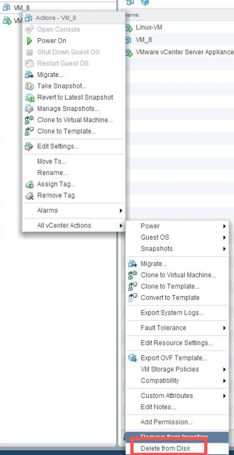
Task: Click the Power On label
Action: (x=51, y=41)
